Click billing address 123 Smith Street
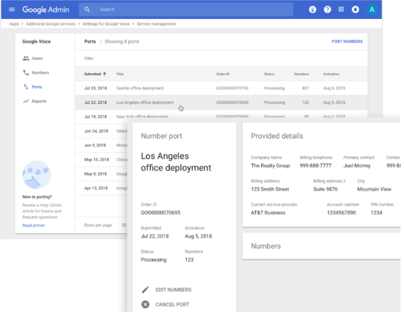This screenshot has height=312, width=404. [270, 189]
